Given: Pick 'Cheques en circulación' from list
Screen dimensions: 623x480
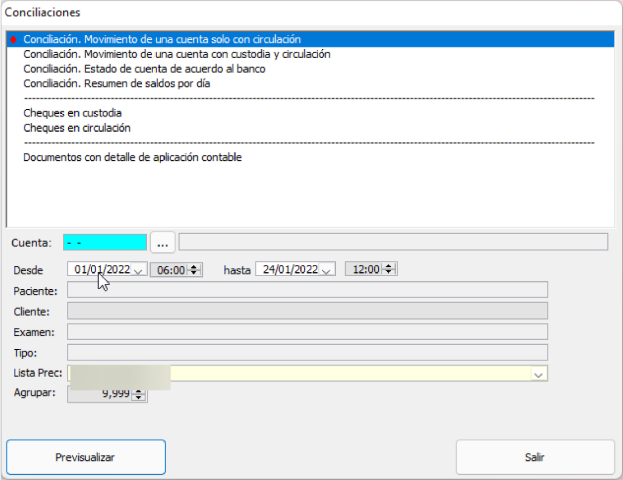Looking at the screenshot, I should click(x=77, y=128).
